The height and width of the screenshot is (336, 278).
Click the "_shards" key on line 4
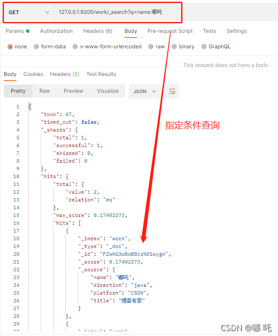[x=54, y=130]
